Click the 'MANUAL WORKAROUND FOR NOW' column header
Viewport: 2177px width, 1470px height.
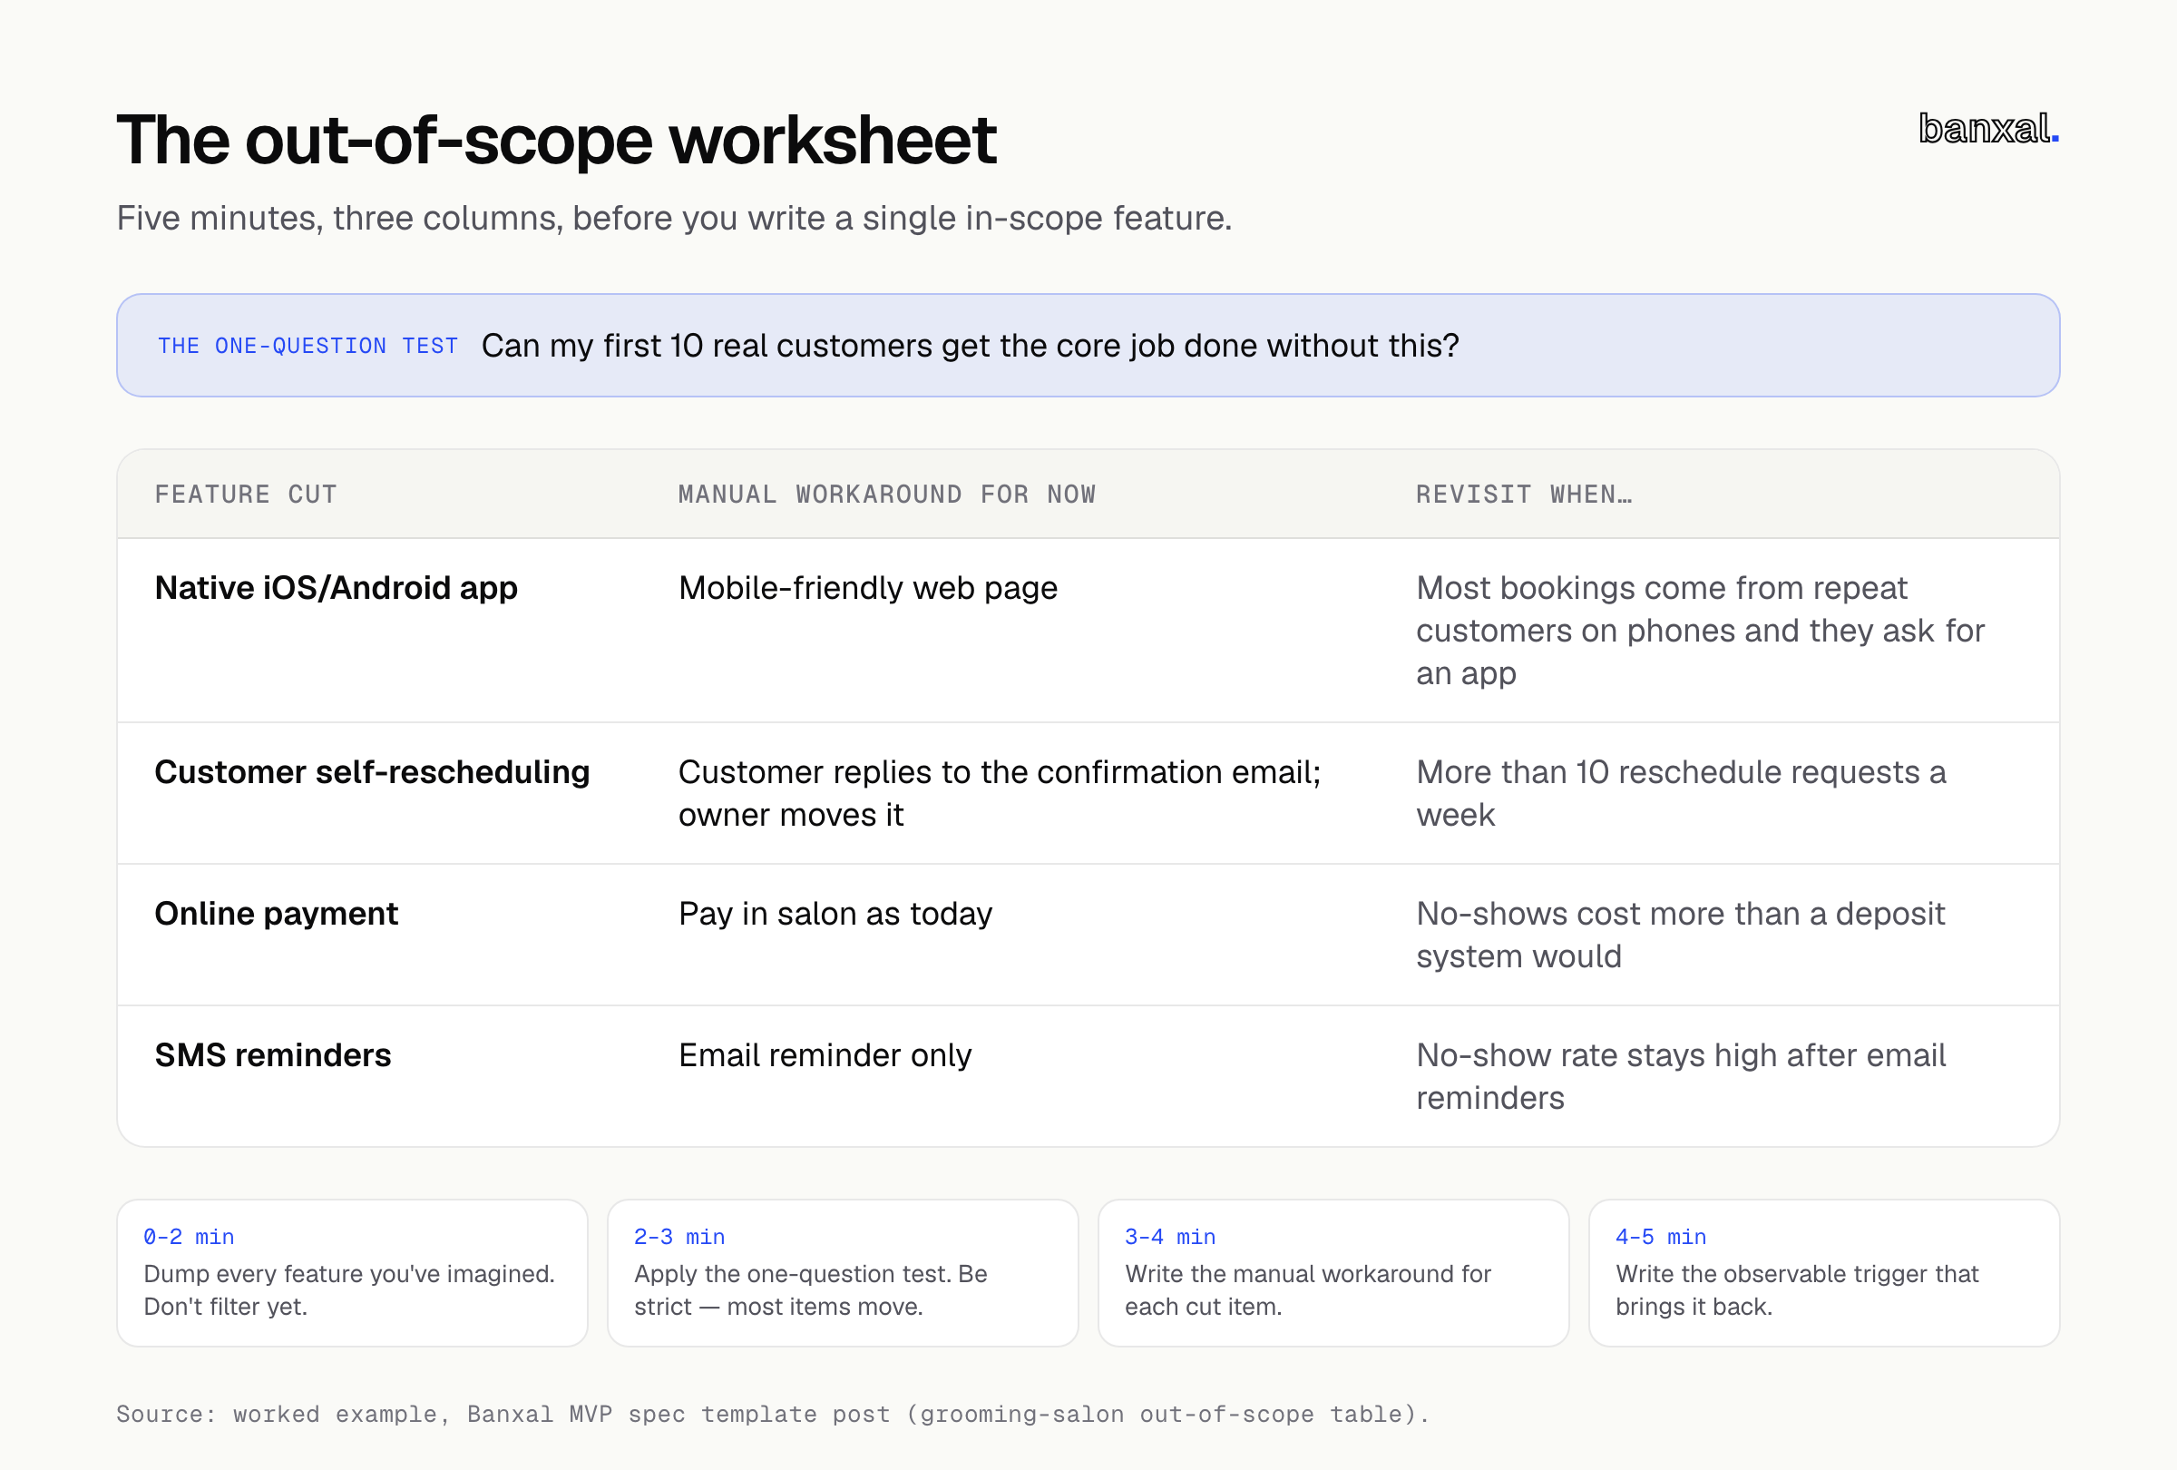886,494
